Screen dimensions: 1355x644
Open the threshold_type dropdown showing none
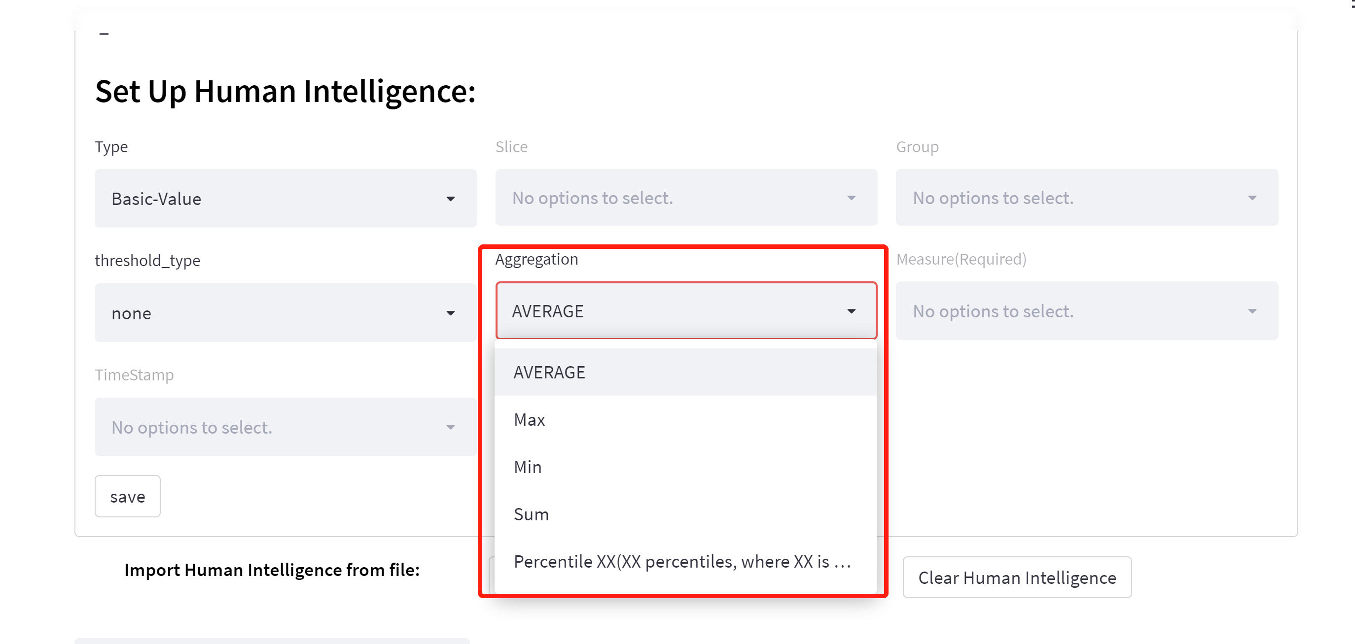coord(285,313)
